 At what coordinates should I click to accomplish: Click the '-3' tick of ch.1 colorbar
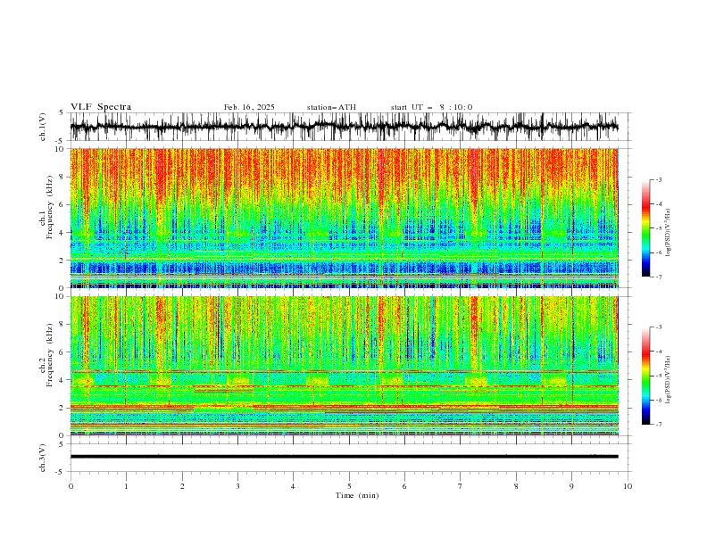click(x=658, y=179)
